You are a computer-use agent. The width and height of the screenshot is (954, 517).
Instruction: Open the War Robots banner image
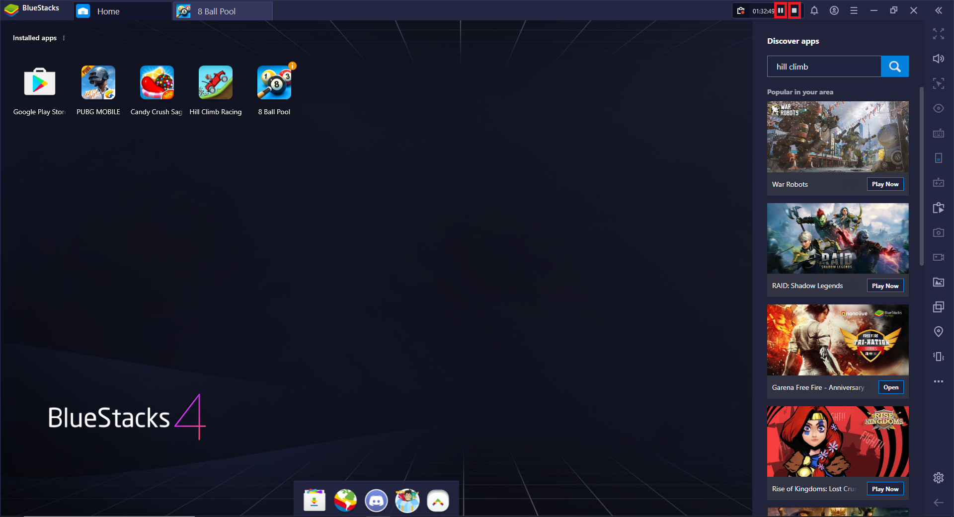[838, 137]
